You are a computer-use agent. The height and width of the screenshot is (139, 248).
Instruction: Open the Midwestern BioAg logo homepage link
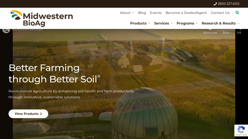click(42, 19)
